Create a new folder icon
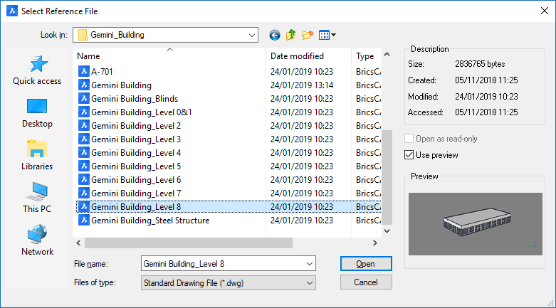 308,34
